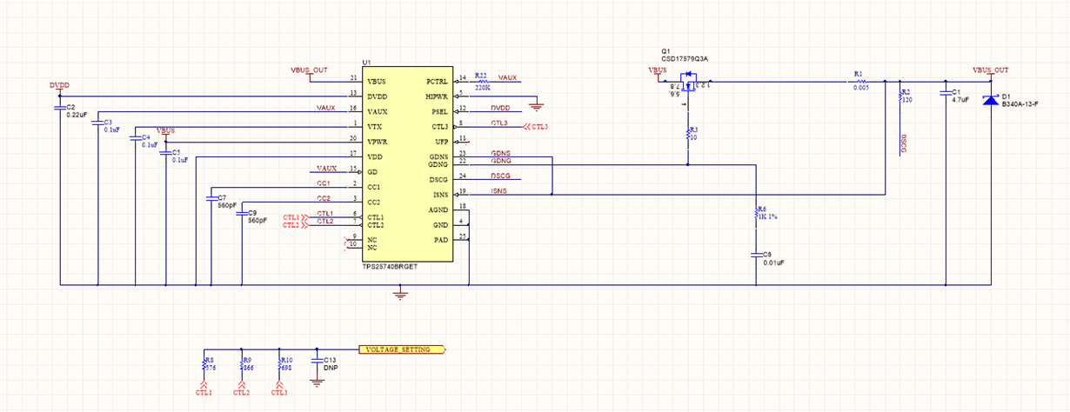The image size is (1070, 412).
Task: Select CTL2 off-sheet connector left of U1
Action: 296,225
